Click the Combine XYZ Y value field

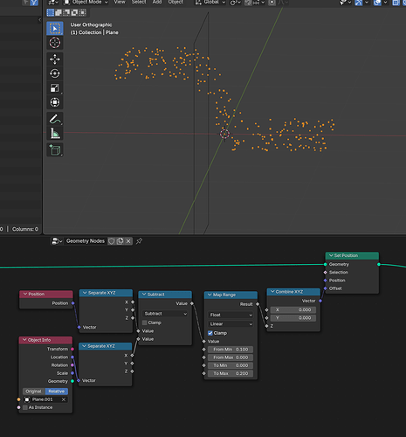click(293, 318)
